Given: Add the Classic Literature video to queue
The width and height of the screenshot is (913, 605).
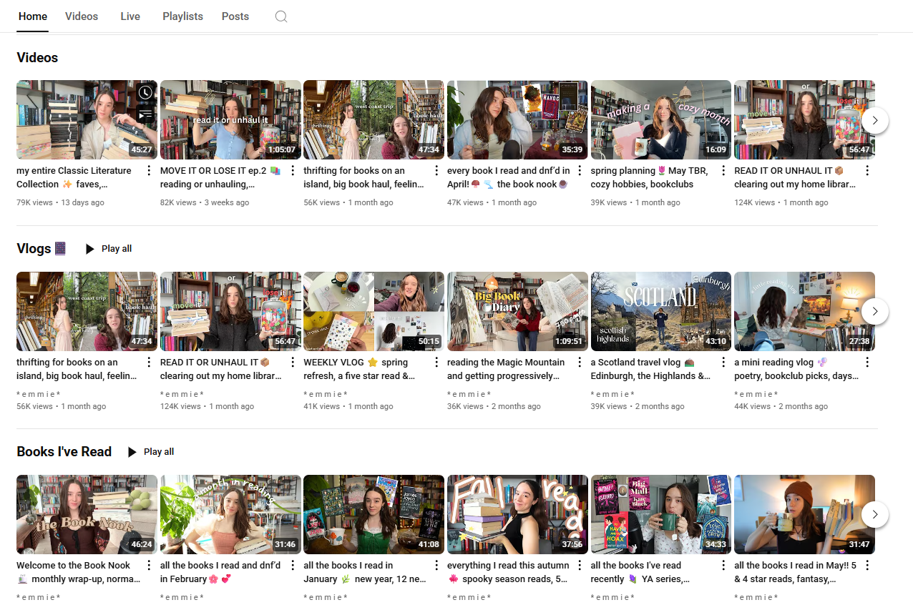Looking at the screenshot, I should (x=145, y=114).
